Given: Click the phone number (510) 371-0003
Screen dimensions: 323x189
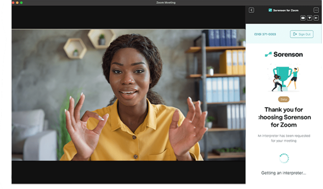Looking at the screenshot, I should pos(266,34).
